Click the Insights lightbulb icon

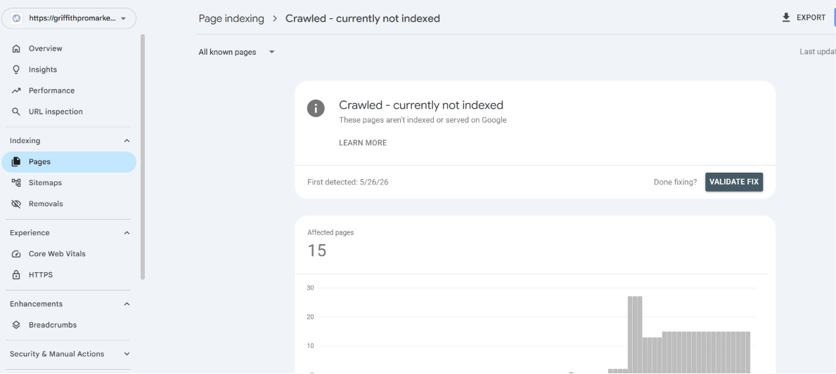point(16,69)
